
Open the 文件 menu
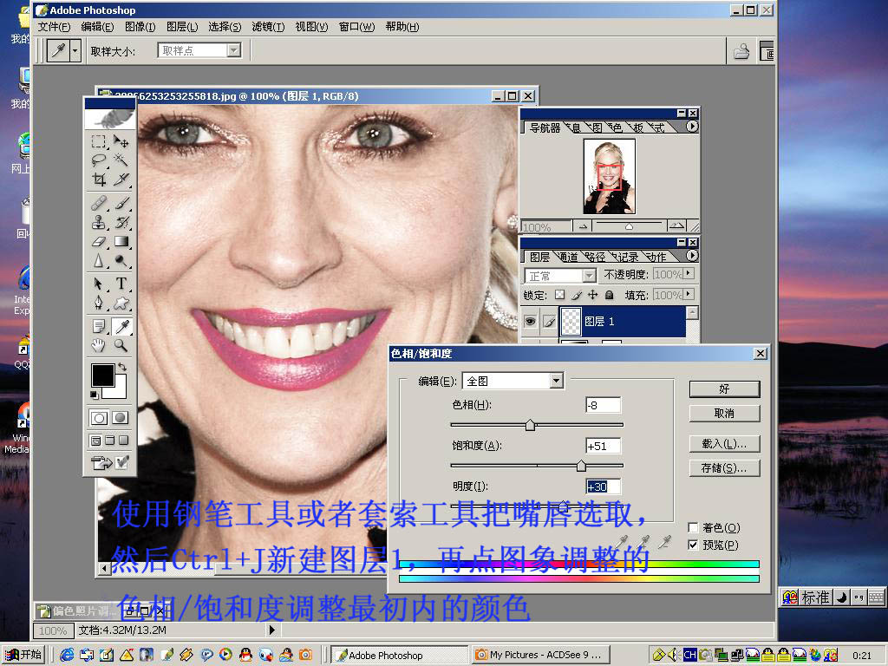click(x=55, y=27)
